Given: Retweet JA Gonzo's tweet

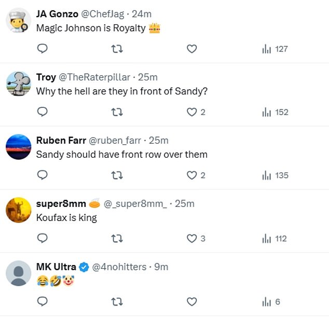Looking at the screenshot, I should click(x=117, y=49).
